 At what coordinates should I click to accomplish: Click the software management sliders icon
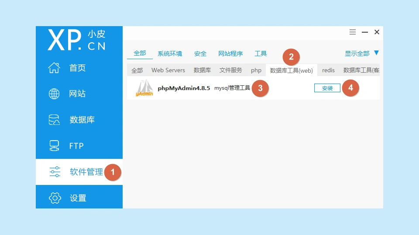(x=55, y=172)
